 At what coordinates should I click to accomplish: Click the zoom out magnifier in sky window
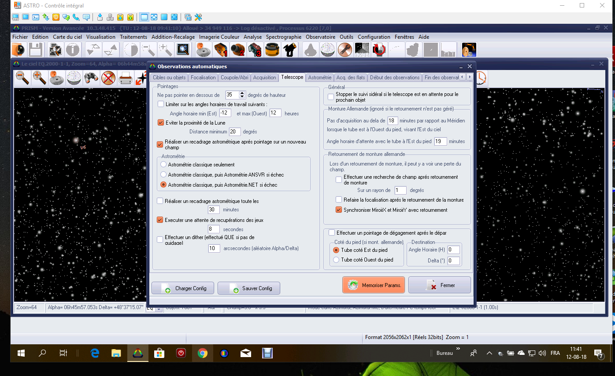pos(22,78)
